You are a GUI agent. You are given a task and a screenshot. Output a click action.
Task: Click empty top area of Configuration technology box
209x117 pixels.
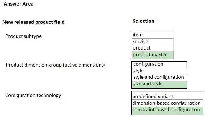pyautogui.click(x=167, y=92)
